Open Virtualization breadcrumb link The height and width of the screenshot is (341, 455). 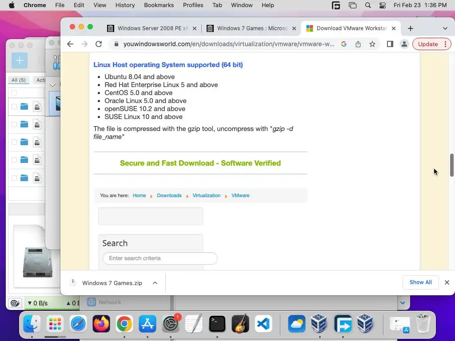point(206,195)
